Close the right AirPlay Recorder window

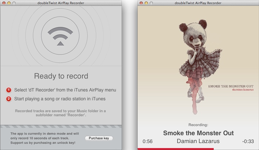pos(141,3)
